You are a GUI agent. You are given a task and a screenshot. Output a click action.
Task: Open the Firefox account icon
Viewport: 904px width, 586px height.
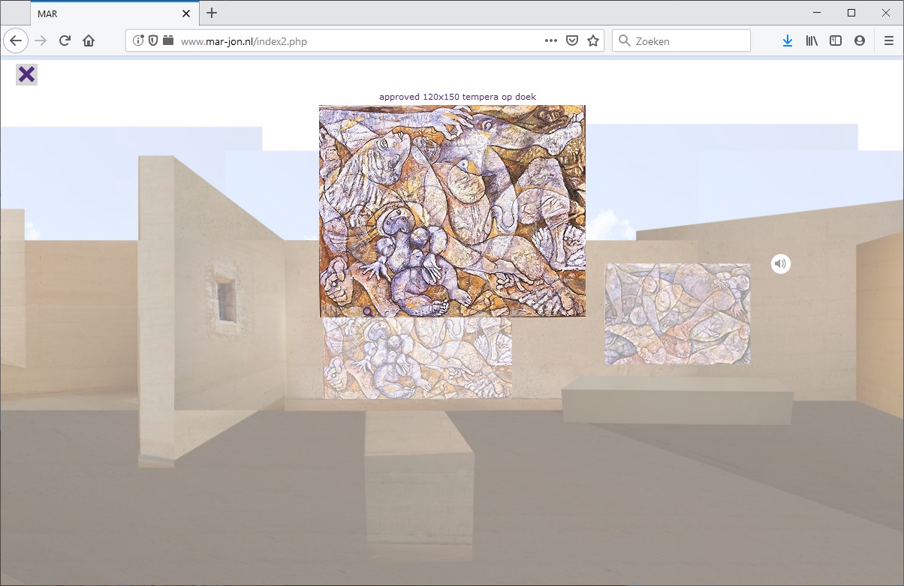(x=860, y=41)
